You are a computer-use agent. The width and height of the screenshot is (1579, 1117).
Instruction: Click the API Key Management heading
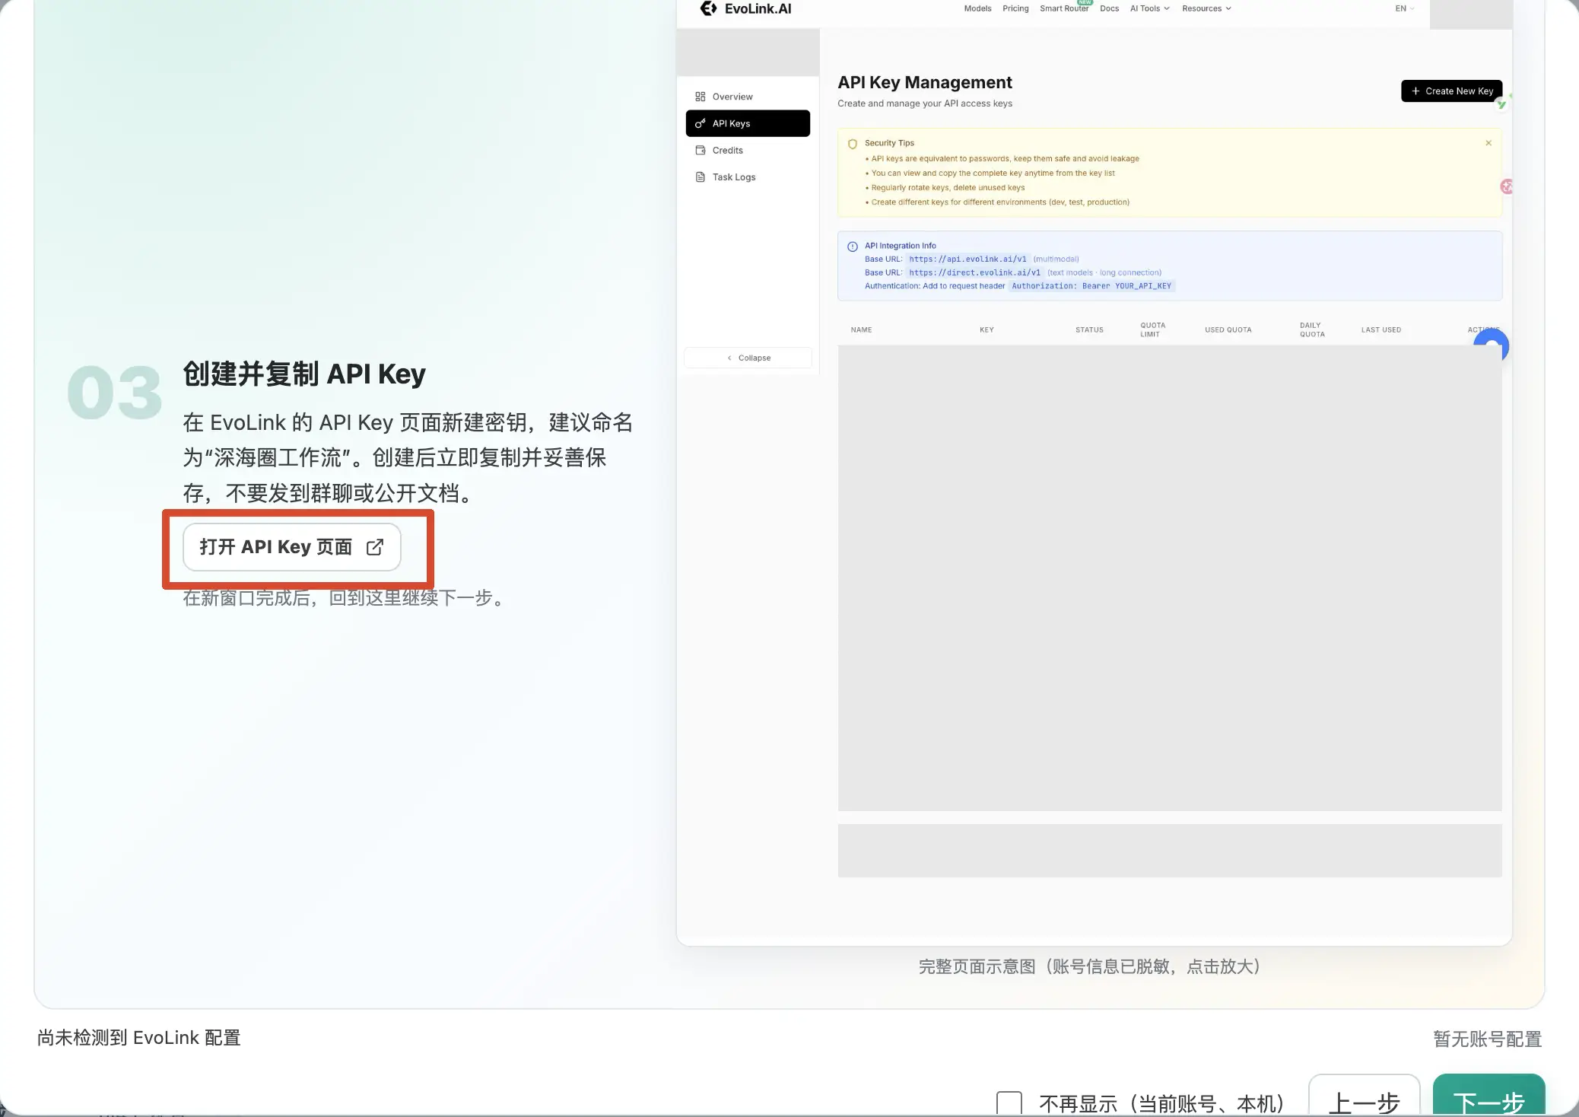point(924,82)
